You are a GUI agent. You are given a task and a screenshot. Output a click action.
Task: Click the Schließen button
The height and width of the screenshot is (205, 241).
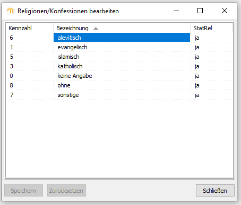(215, 191)
